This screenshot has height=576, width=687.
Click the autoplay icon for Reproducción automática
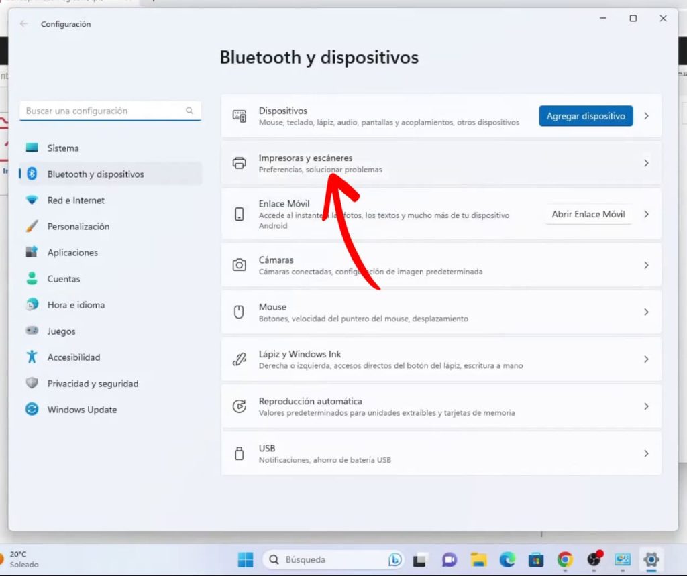pos(239,406)
